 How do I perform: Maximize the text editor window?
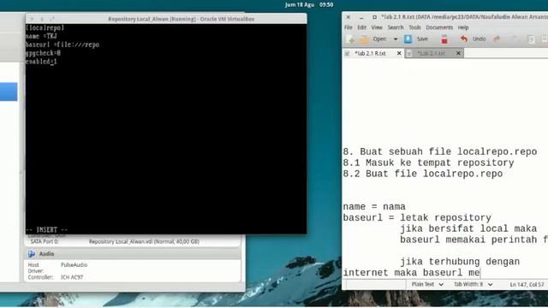pos(374,17)
